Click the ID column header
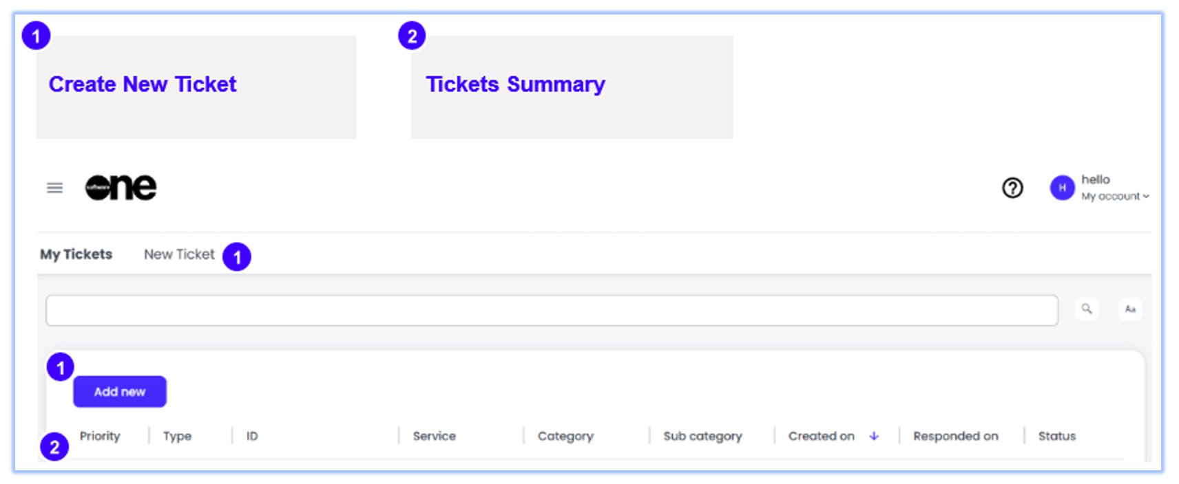This screenshot has height=484, width=1179. (252, 436)
